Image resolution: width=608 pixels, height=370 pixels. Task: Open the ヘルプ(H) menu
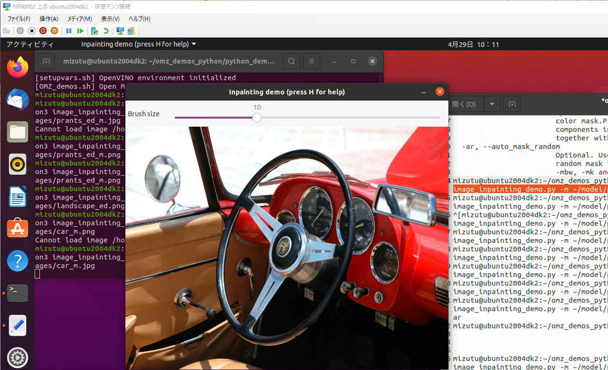point(139,19)
